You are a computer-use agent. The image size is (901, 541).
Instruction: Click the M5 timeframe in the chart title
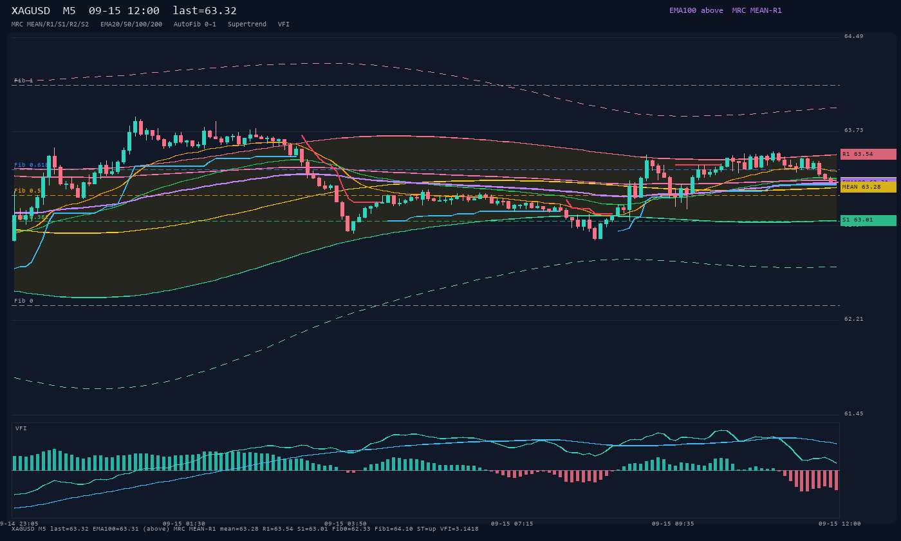tap(70, 11)
